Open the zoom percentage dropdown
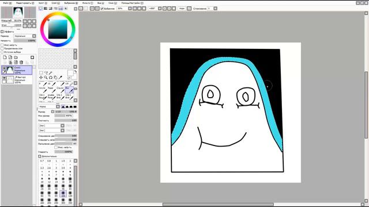 (130, 9)
